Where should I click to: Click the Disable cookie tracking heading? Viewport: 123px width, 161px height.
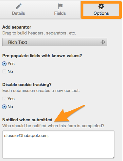click(x=27, y=85)
